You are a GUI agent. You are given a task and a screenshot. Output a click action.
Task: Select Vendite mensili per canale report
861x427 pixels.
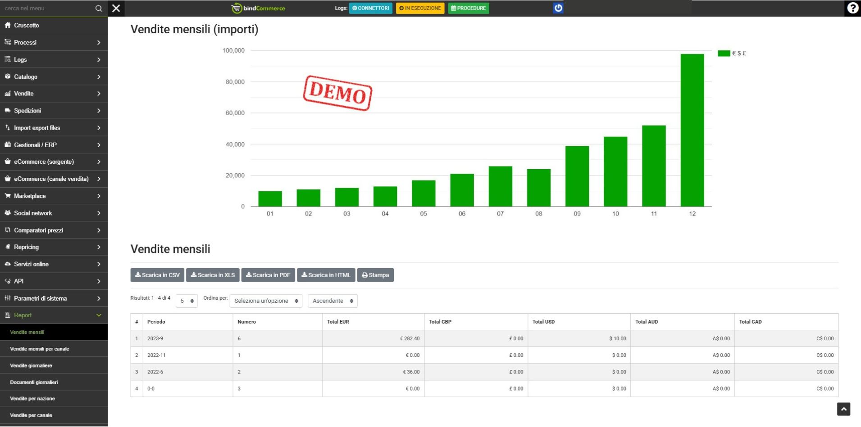tap(40, 349)
